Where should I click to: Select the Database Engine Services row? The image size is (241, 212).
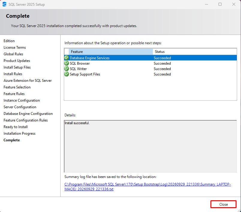[150, 58]
